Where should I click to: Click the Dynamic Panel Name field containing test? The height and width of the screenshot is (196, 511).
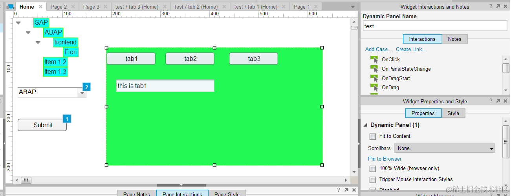[435, 26]
